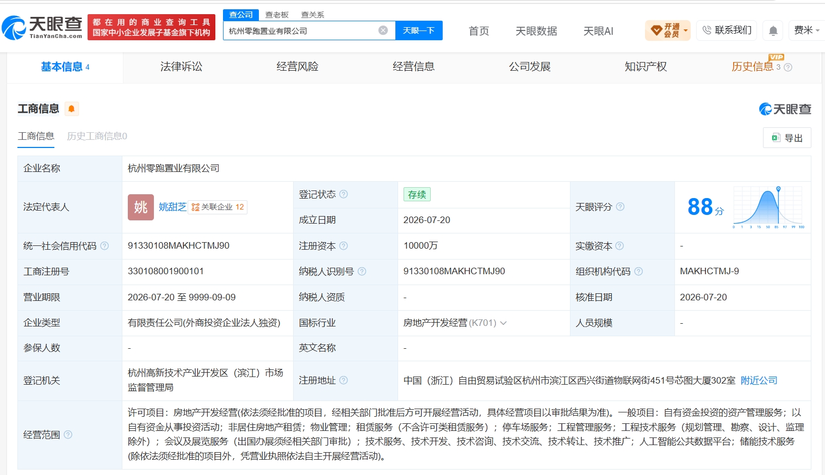This screenshot has width=825, height=475.
Task: Click into the company search input field
Action: (x=302, y=31)
